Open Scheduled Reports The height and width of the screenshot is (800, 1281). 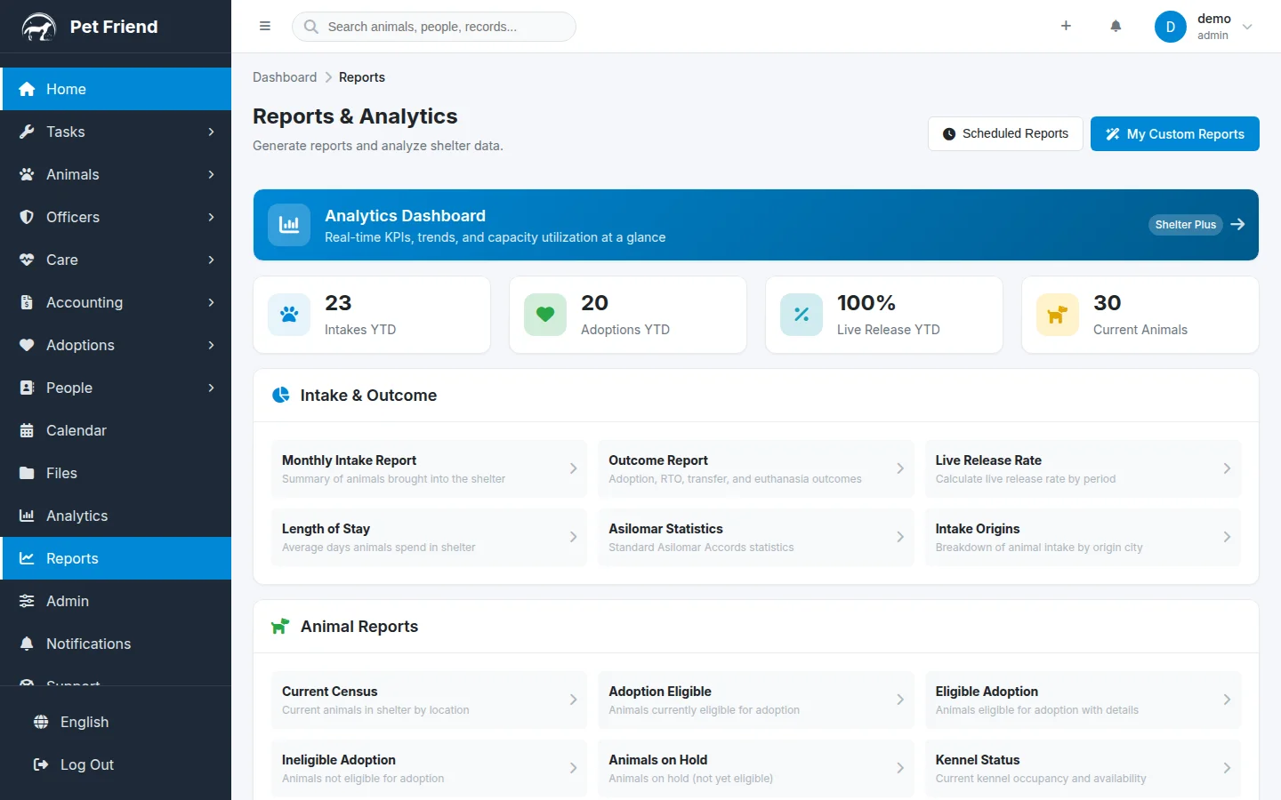point(1004,133)
